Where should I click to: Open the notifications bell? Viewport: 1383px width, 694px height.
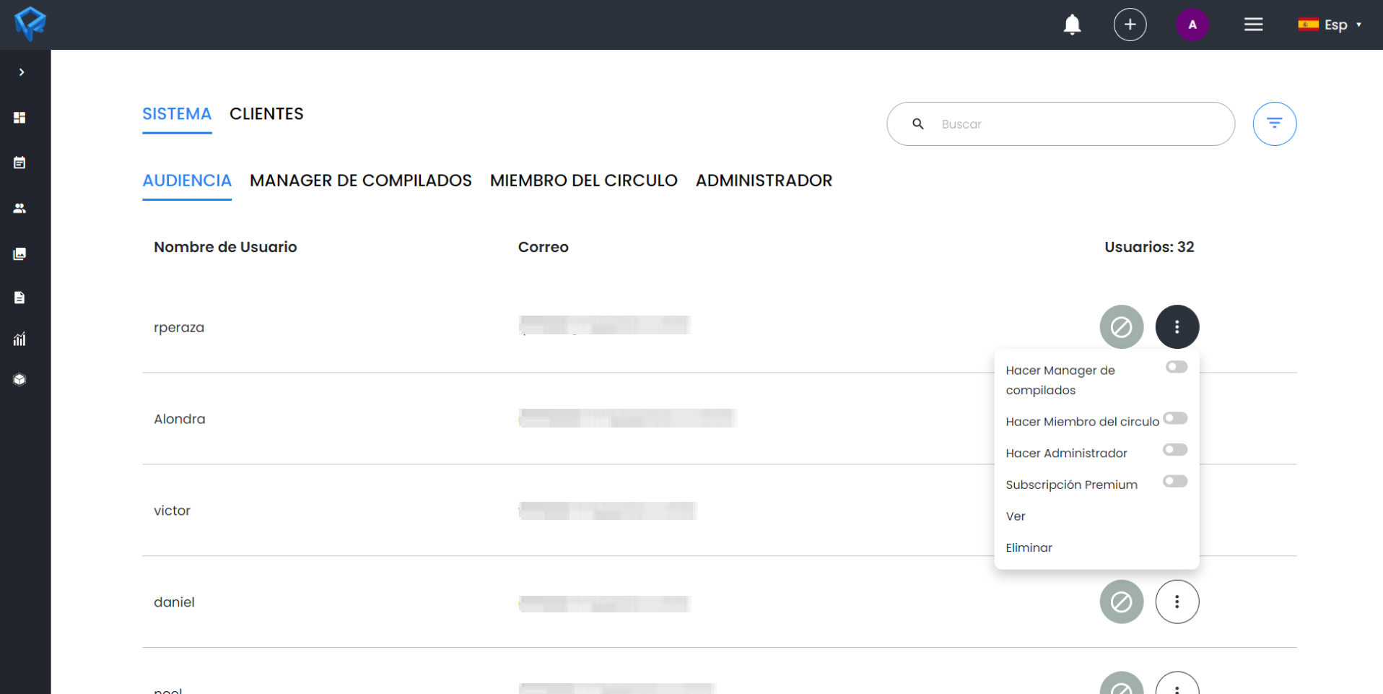[1072, 25]
